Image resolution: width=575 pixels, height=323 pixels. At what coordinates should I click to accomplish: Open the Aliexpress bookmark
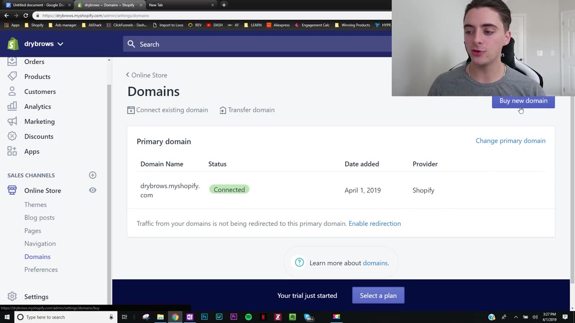278,25
